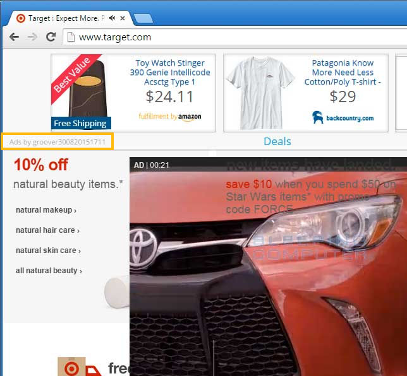Click the Best Value ribbon
The width and height of the screenshot is (407, 376).
click(73, 75)
